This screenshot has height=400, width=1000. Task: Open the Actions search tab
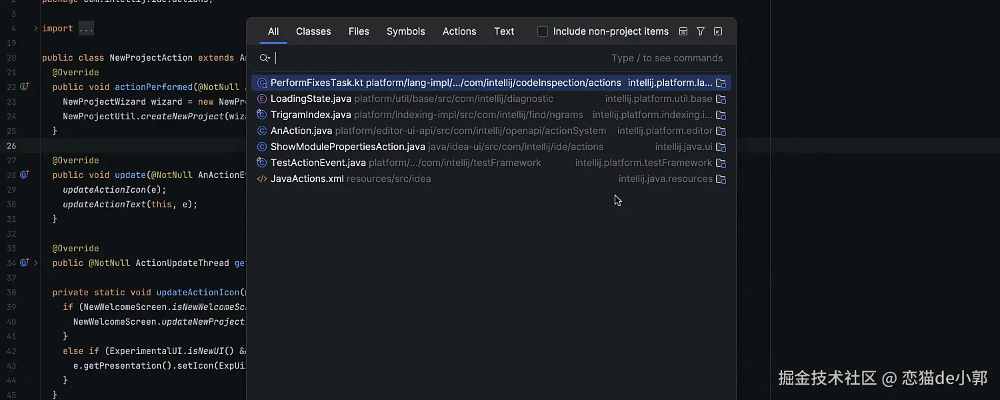[x=459, y=31]
